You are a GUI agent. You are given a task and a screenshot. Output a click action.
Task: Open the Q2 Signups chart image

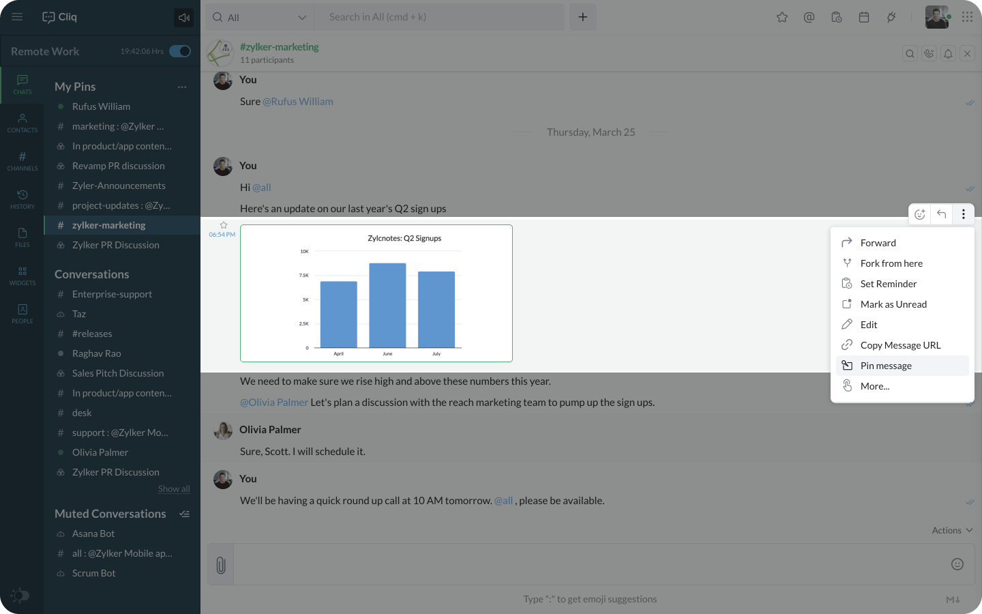pos(376,293)
